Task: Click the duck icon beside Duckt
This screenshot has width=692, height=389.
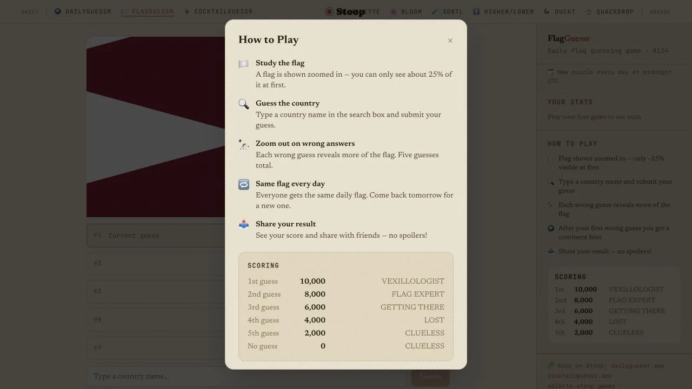Action: point(547,11)
